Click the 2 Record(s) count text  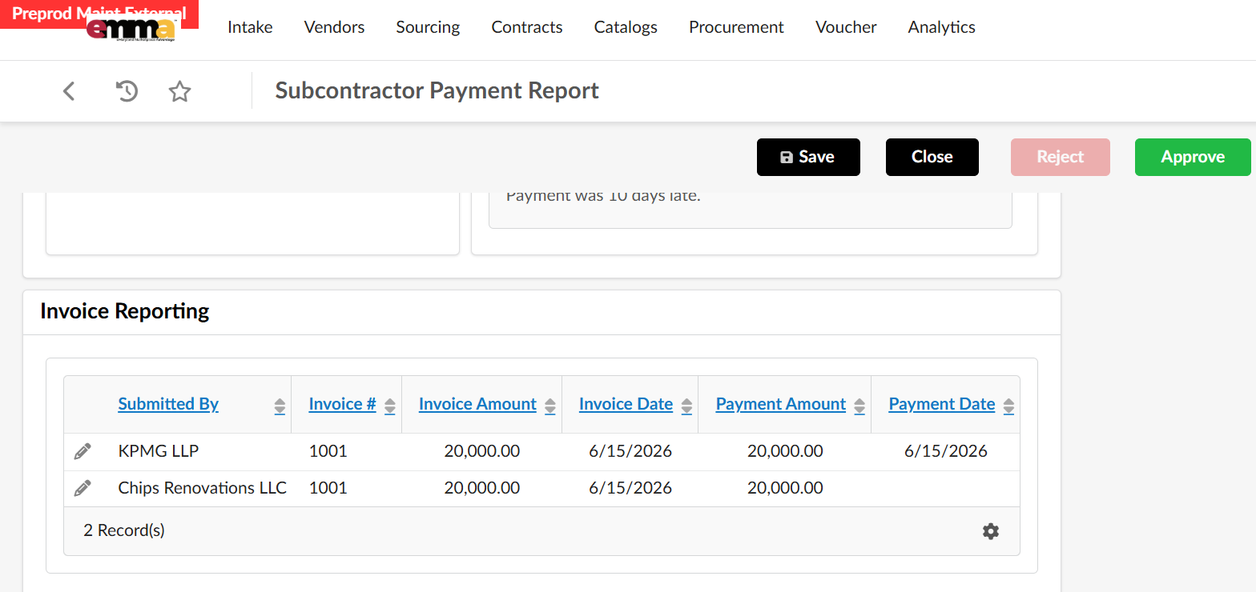[x=124, y=530]
